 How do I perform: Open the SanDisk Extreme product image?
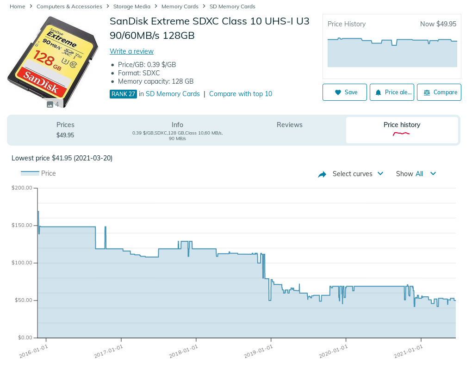coord(53,61)
